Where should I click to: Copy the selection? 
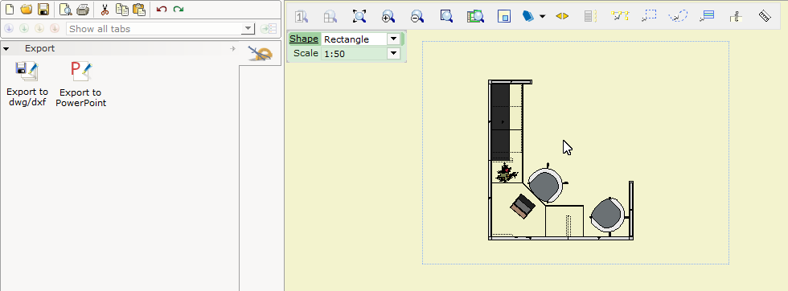121,9
